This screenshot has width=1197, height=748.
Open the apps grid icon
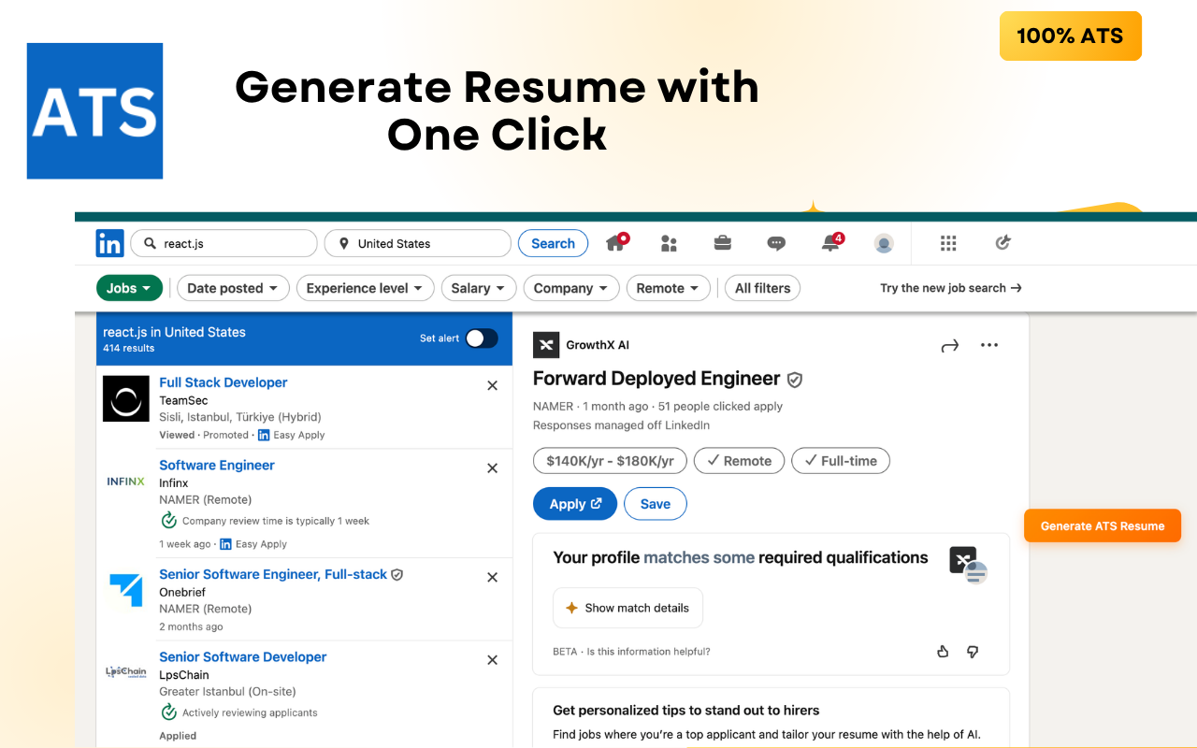pyautogui.click(x=948, y=243)
